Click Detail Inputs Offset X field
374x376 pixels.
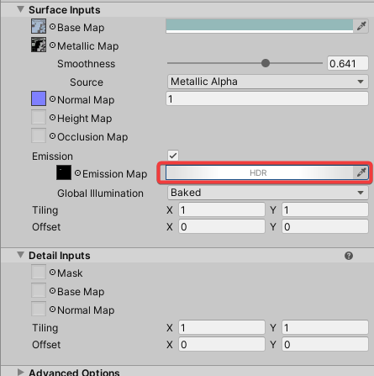coord(222,344)
